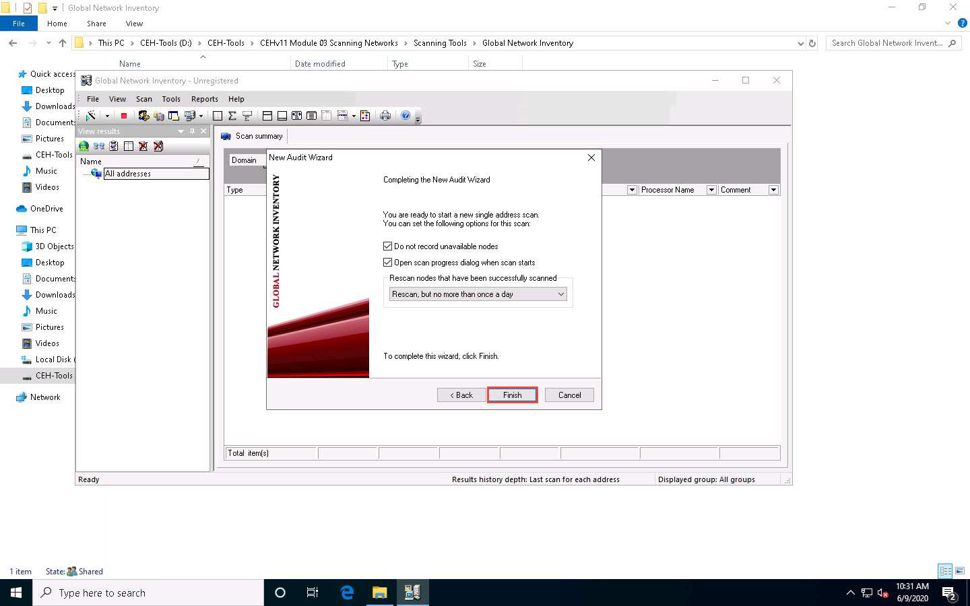
Task: Open the View results panel dropdown arrow
Action: click(x=181, y=131)
